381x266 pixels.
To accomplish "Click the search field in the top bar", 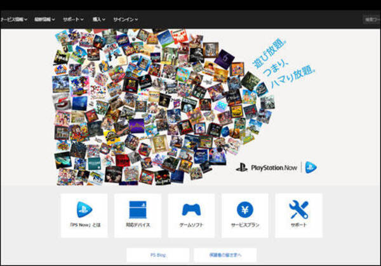I will (x=371, y=20).
